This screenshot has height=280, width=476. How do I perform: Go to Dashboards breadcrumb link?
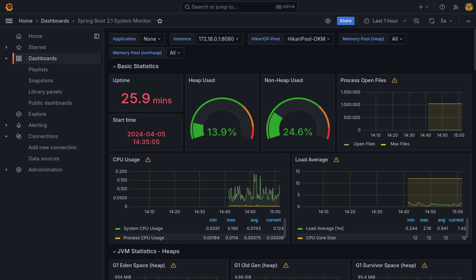tap(55, 21)
